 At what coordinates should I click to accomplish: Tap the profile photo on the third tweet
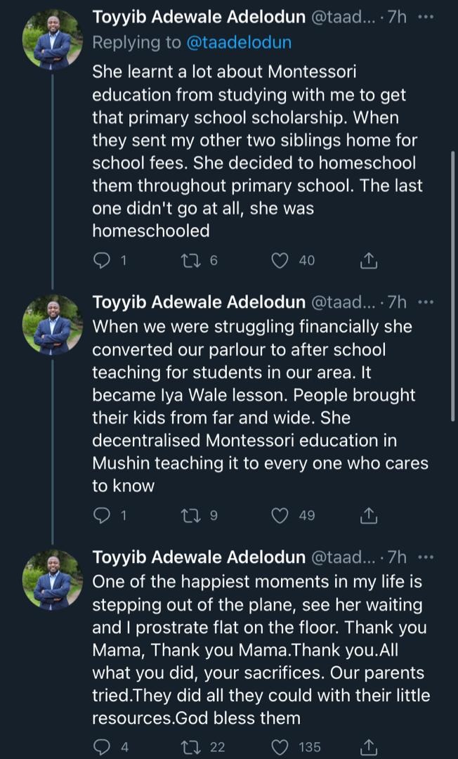coord(53,580)
